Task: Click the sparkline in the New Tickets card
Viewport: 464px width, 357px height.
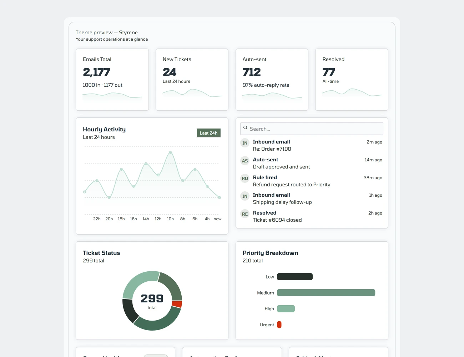Action: (192, 94)
